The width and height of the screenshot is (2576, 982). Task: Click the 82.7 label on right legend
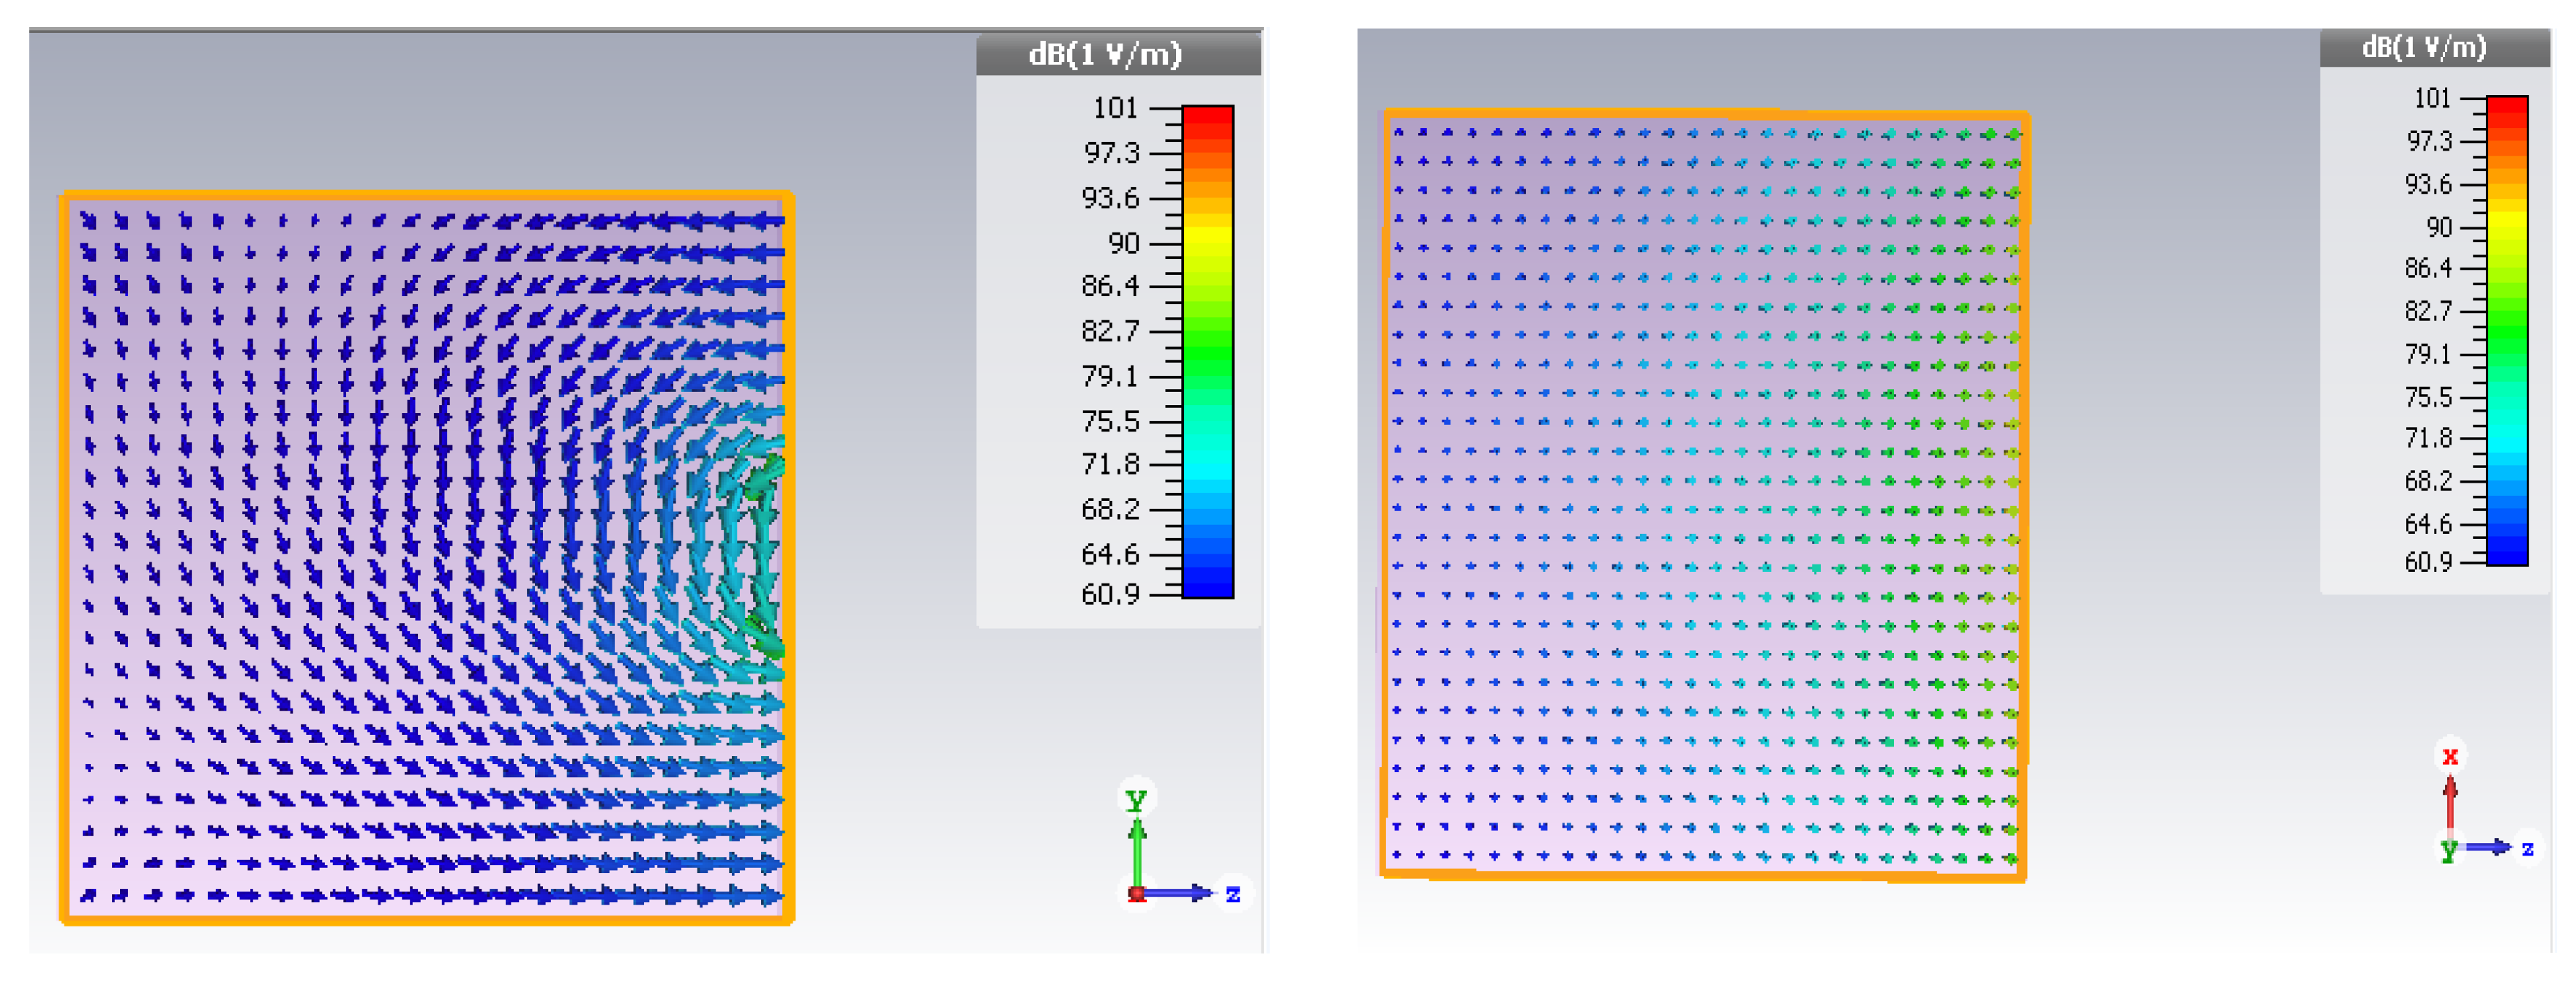click(2428, 311)
